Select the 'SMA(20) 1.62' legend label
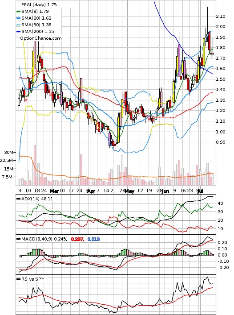Screen dimensions: 234x315 pyautogui.click(x=36, y=18)
